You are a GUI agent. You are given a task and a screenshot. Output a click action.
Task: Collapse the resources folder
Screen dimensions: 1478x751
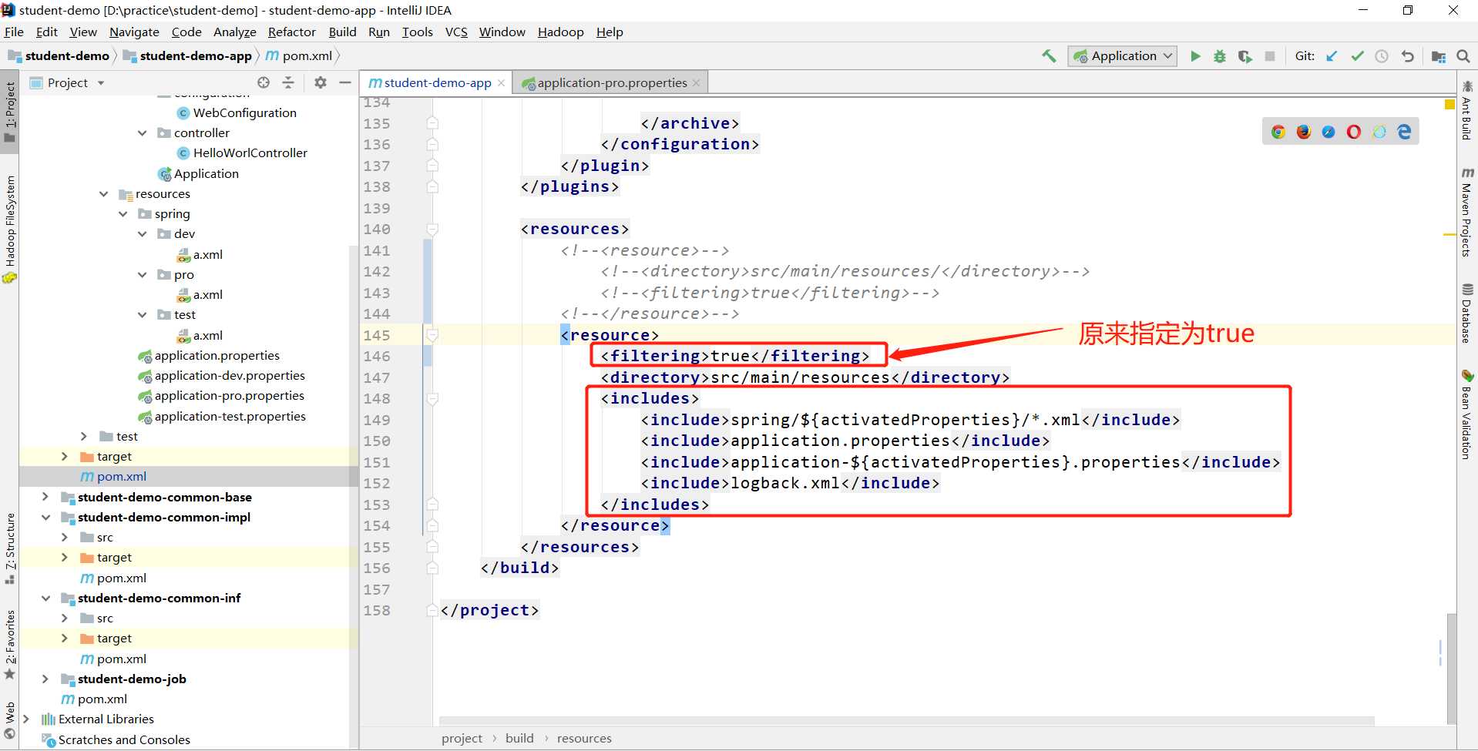tap(104, 194)
